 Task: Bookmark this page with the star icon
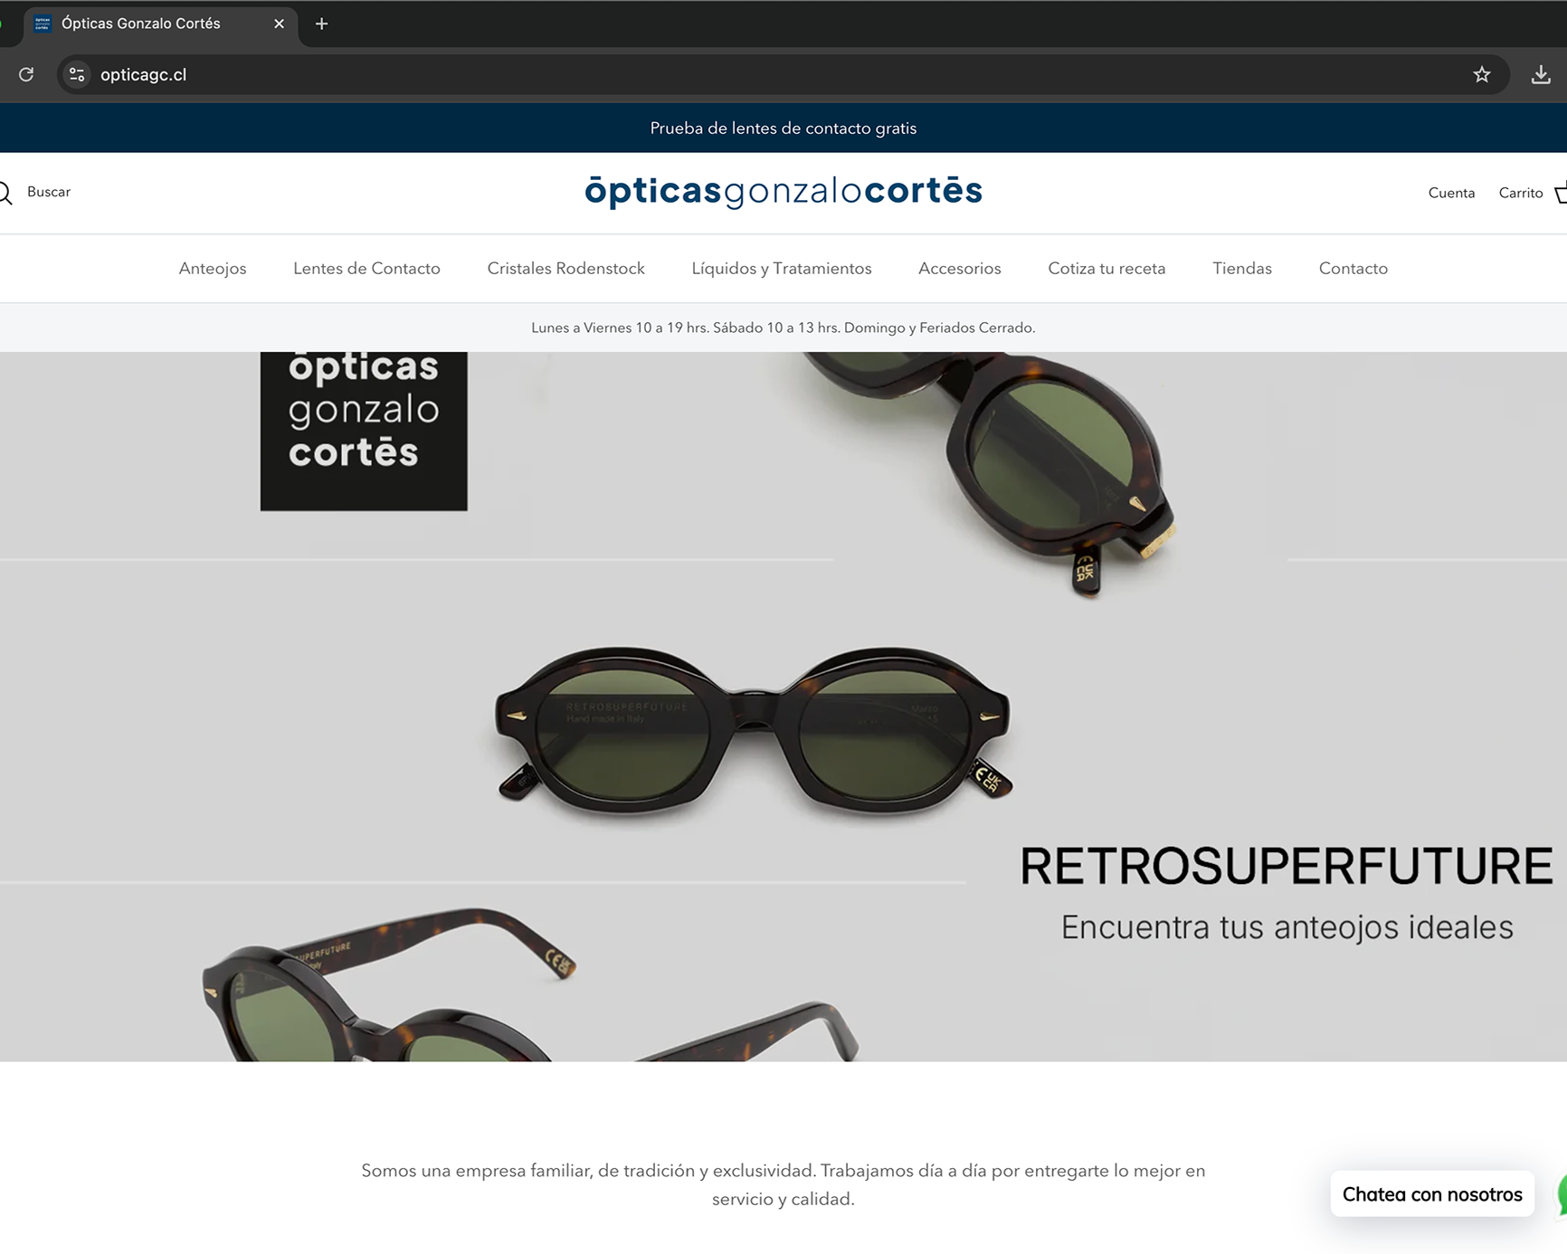point(1481,74)
